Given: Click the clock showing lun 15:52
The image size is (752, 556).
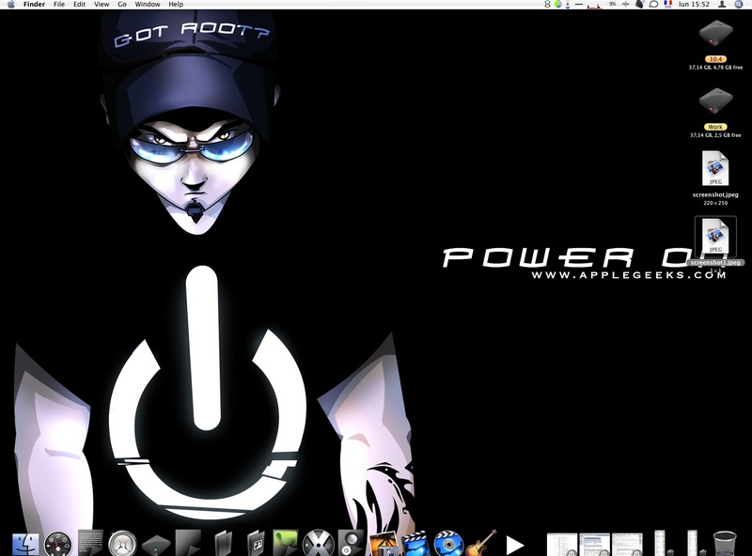Looking at the screenshot, I should (x=694, y=5).
